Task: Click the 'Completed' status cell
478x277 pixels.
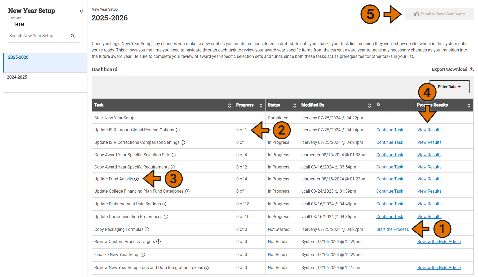Action: pos(282,118)
